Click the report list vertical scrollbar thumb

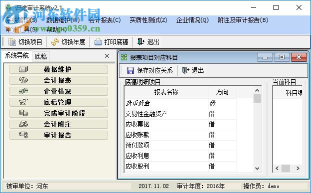(x=257, y=98)
